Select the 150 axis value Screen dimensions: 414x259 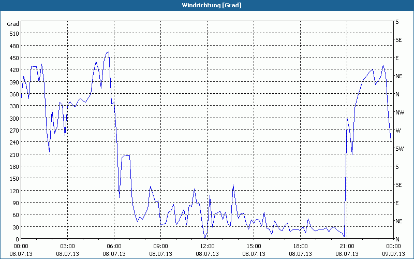tap(14, 179)
